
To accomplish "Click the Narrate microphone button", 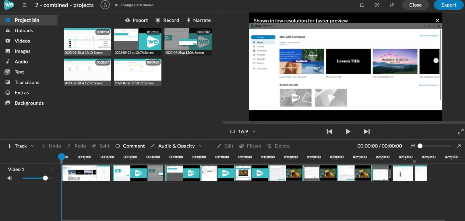I will point(199,20).
